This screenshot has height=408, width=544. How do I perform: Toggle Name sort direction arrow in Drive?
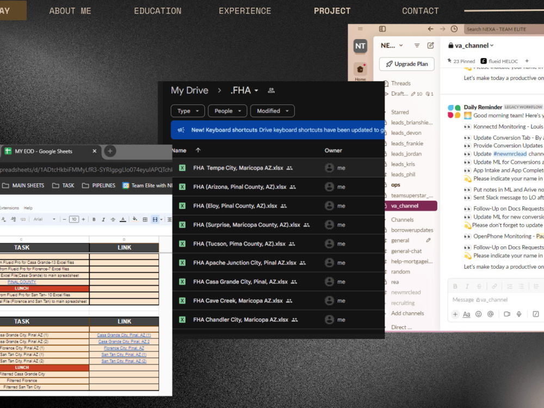point(198,150)
